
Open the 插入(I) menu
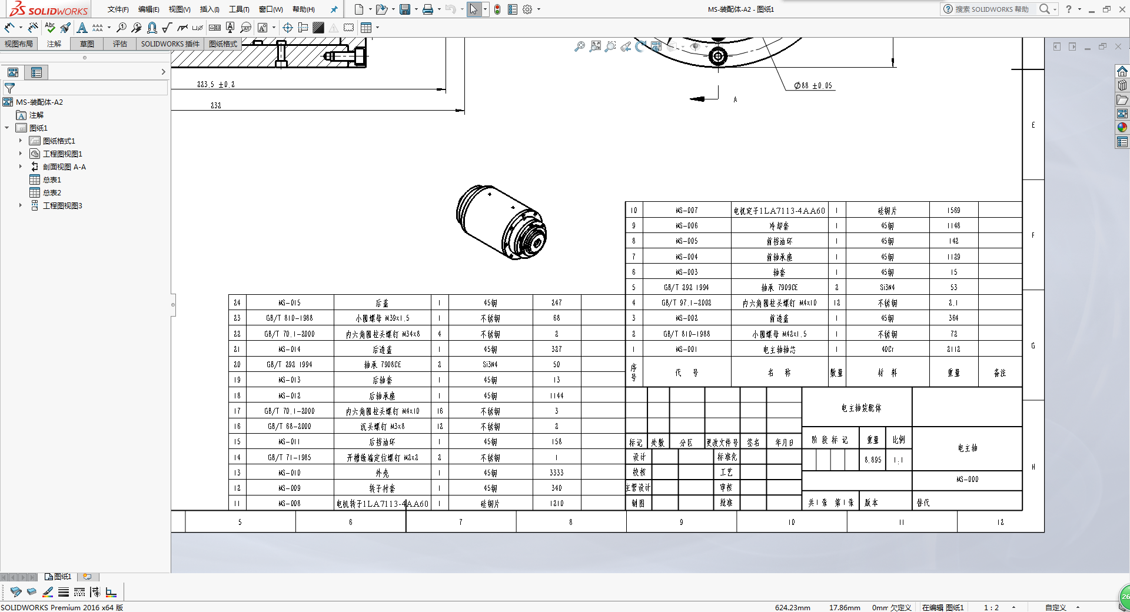210,9
